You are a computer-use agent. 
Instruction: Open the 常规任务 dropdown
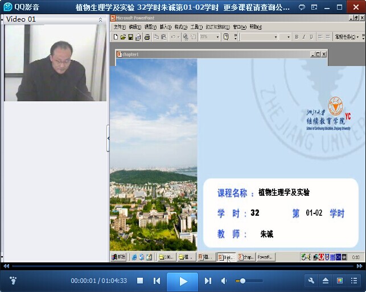pyautogui.click(x=347, y=37)
